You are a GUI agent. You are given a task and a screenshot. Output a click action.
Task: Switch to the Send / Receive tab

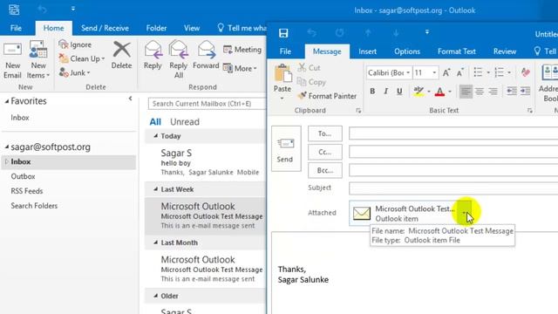[x=105, y=28]
